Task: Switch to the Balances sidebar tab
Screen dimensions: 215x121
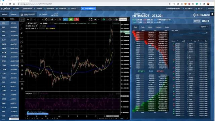Action: pyautogui.click(x=13, y=14)
